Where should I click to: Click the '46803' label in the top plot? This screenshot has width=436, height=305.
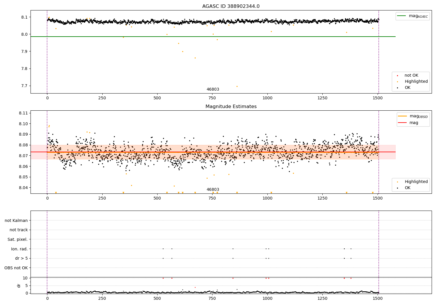pyautogui.click(x=213, y=89)
